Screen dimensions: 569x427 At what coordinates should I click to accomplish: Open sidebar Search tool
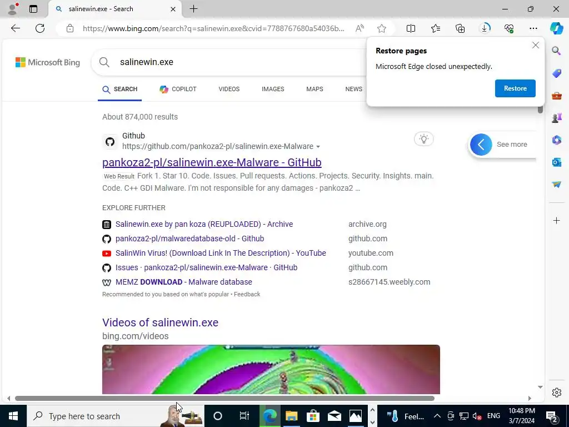[x=556, y=51]
